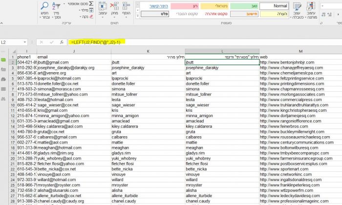Select column I header
The width and height of the screenshot is (342, 205).
click(x=27, y=51)
